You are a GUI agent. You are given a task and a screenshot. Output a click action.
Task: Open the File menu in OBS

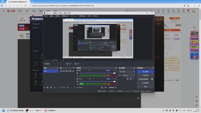pos(45,16)
